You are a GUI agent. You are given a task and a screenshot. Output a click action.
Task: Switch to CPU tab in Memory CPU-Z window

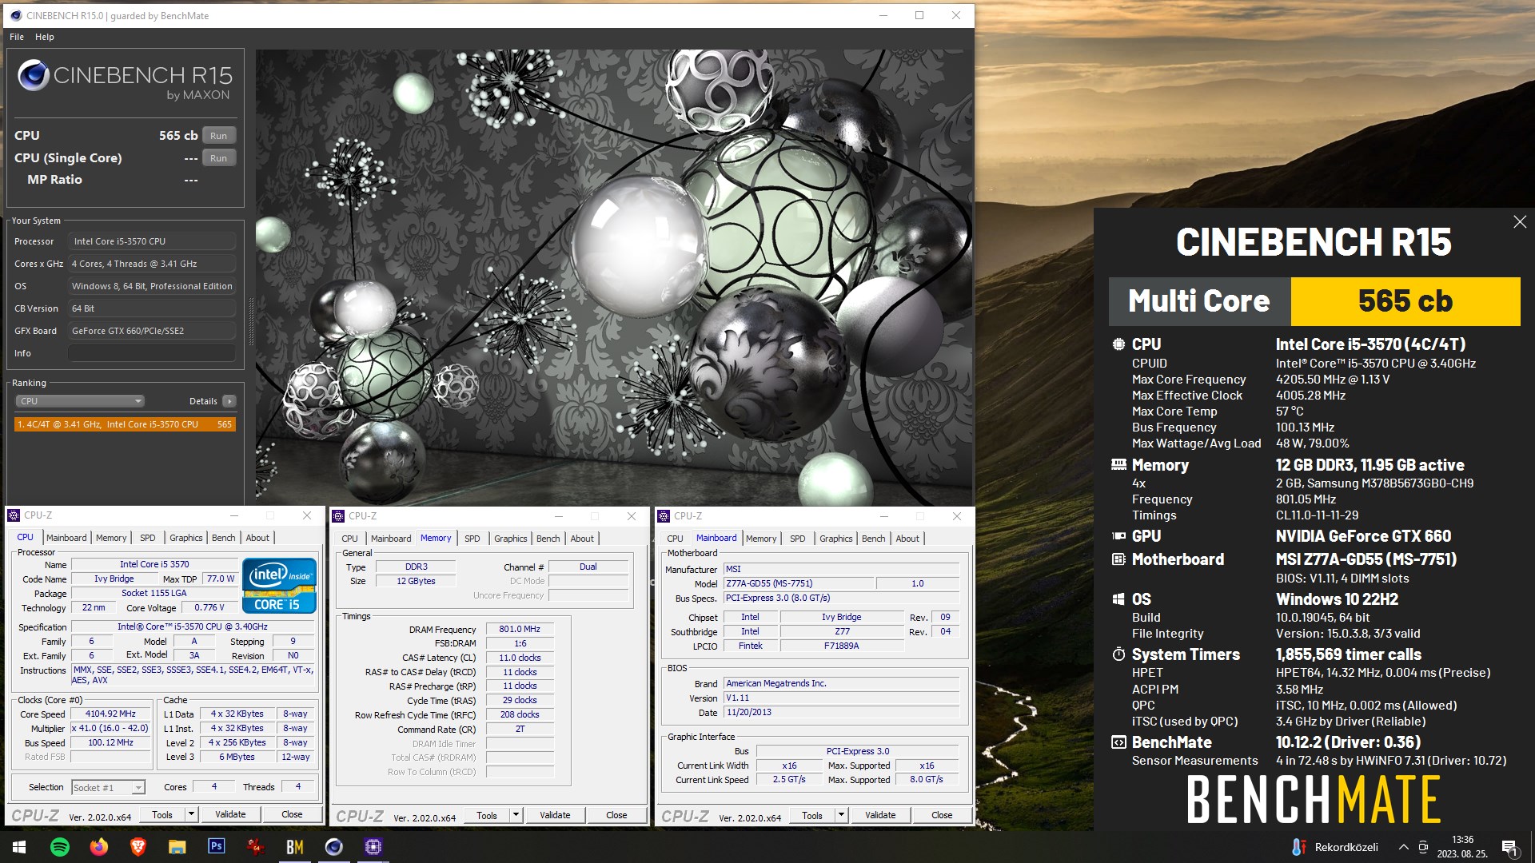pyautogui.click(x=350, y=539)
